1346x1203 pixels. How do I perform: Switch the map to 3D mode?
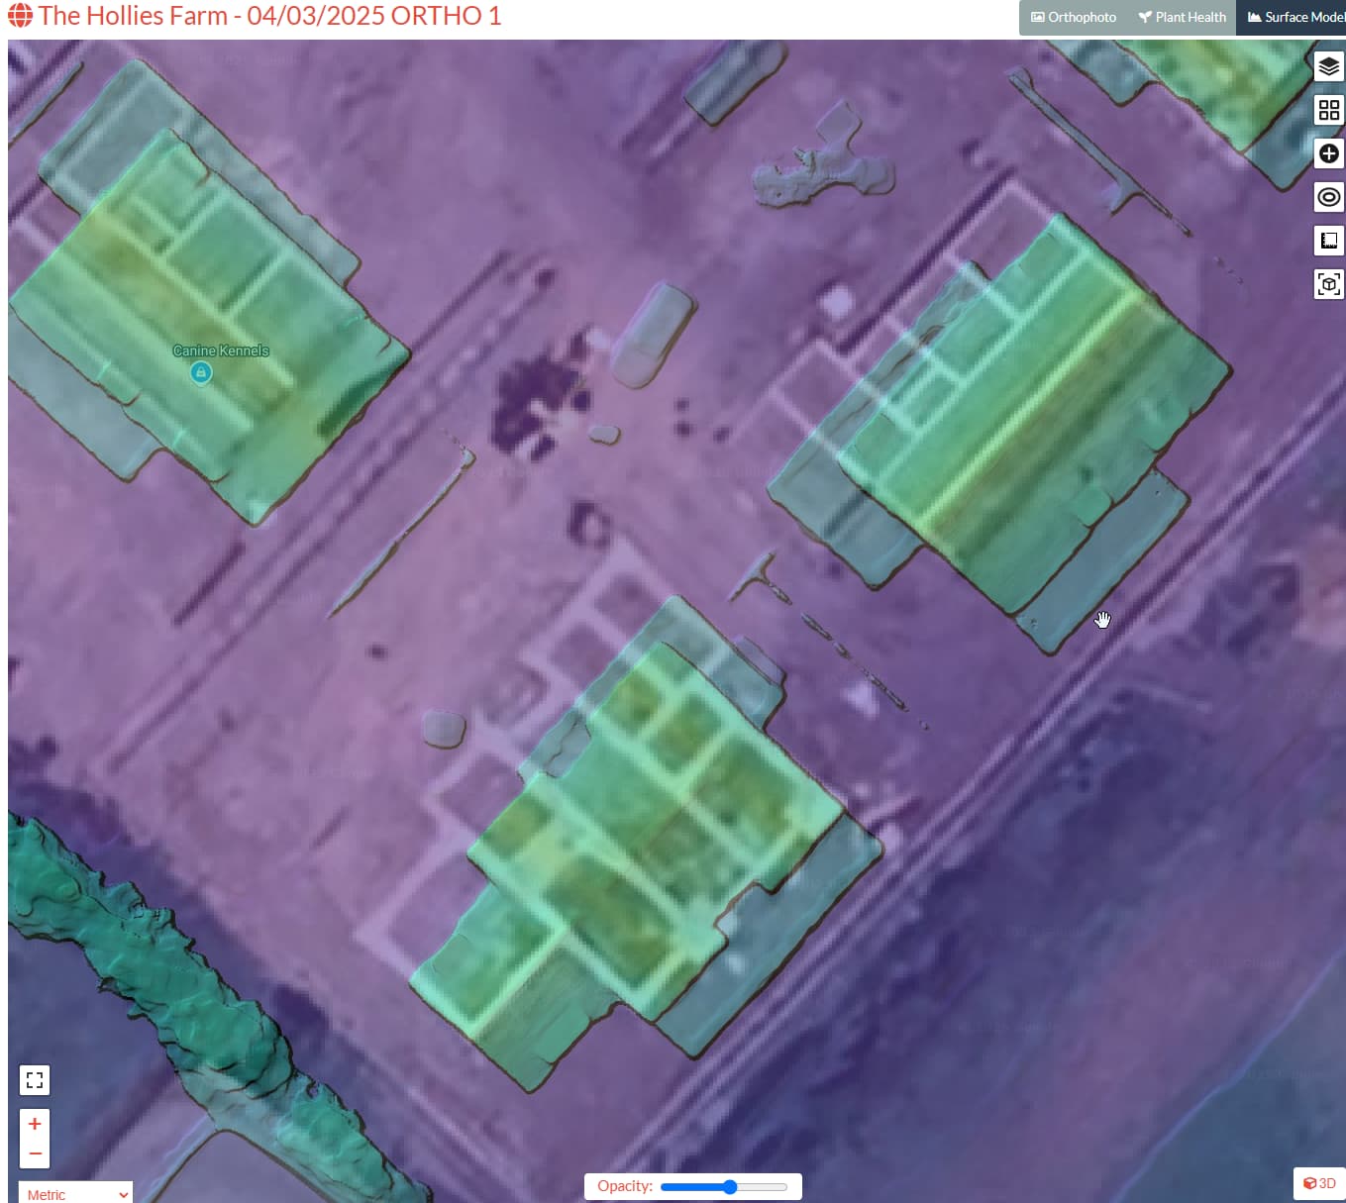coord(1320,1182)
